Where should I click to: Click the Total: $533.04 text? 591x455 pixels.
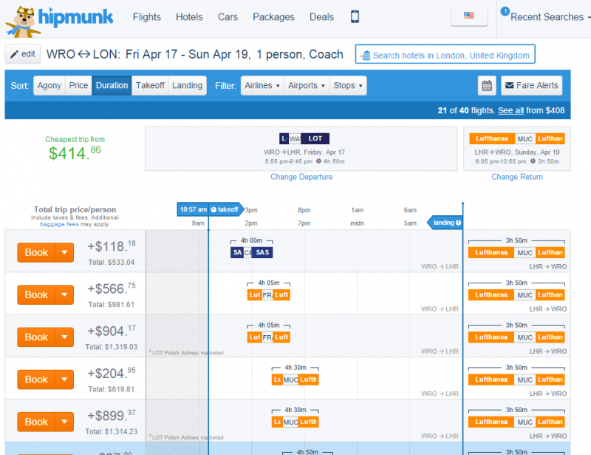point(112,262)
